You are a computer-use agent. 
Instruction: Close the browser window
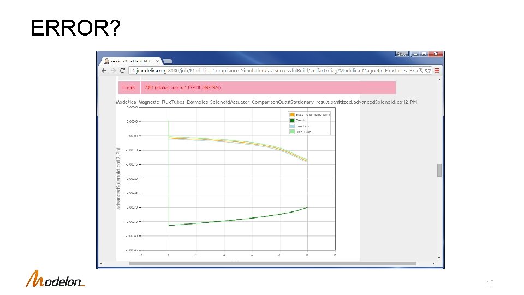436,54
